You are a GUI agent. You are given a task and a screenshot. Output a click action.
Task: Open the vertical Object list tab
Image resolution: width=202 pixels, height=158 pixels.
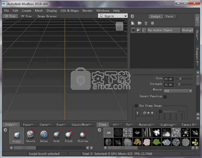tap(197, 35)
